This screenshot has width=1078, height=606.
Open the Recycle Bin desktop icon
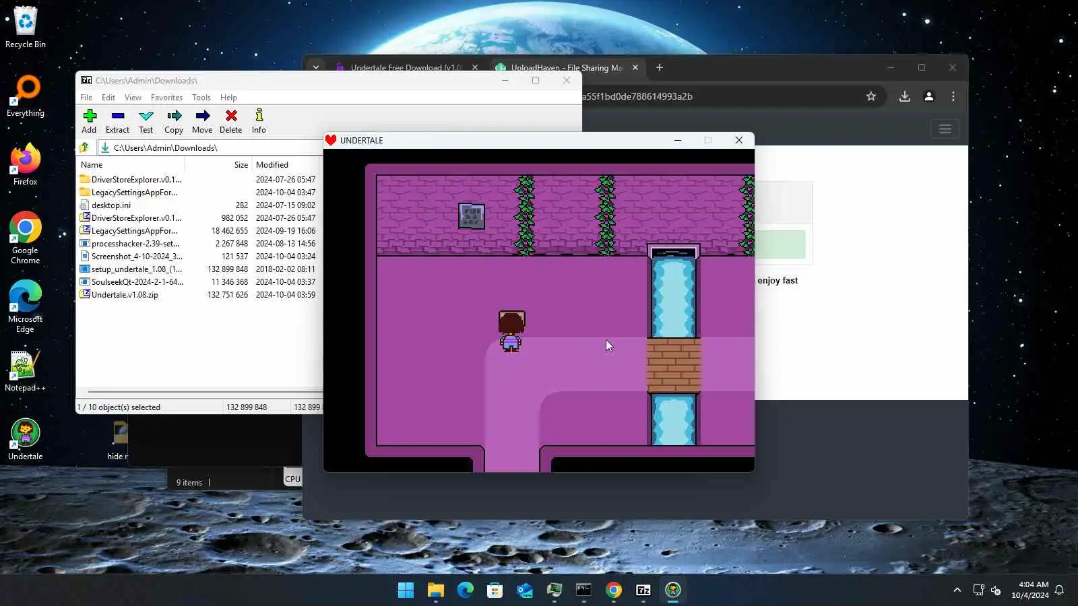(26, 28)
